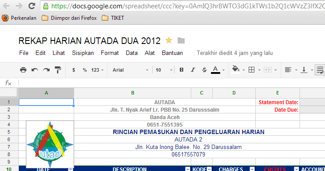Open the Diimpor dari Firefox bookmark folder
This screenshot has width=325, height=171.
coord(69,18)
